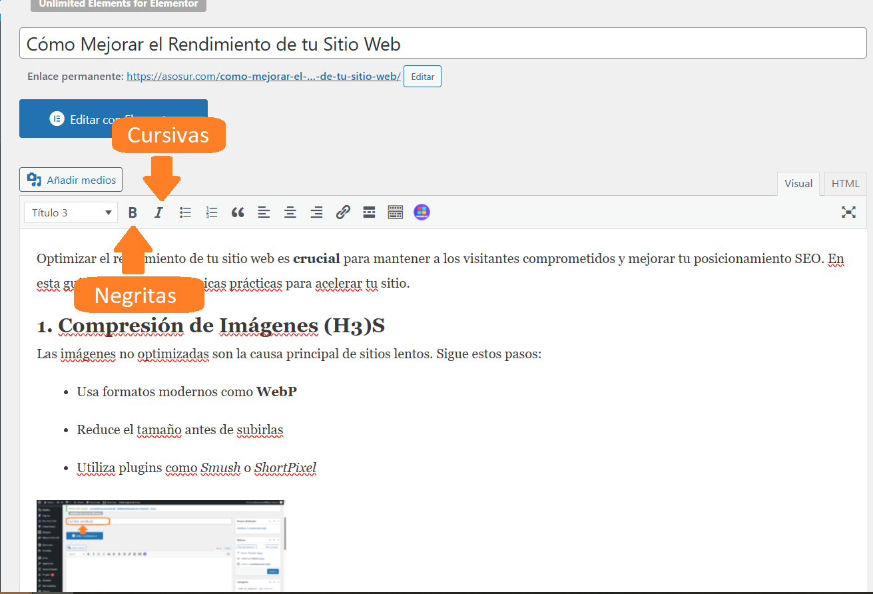Insert a bulleted list

(186, 212)
